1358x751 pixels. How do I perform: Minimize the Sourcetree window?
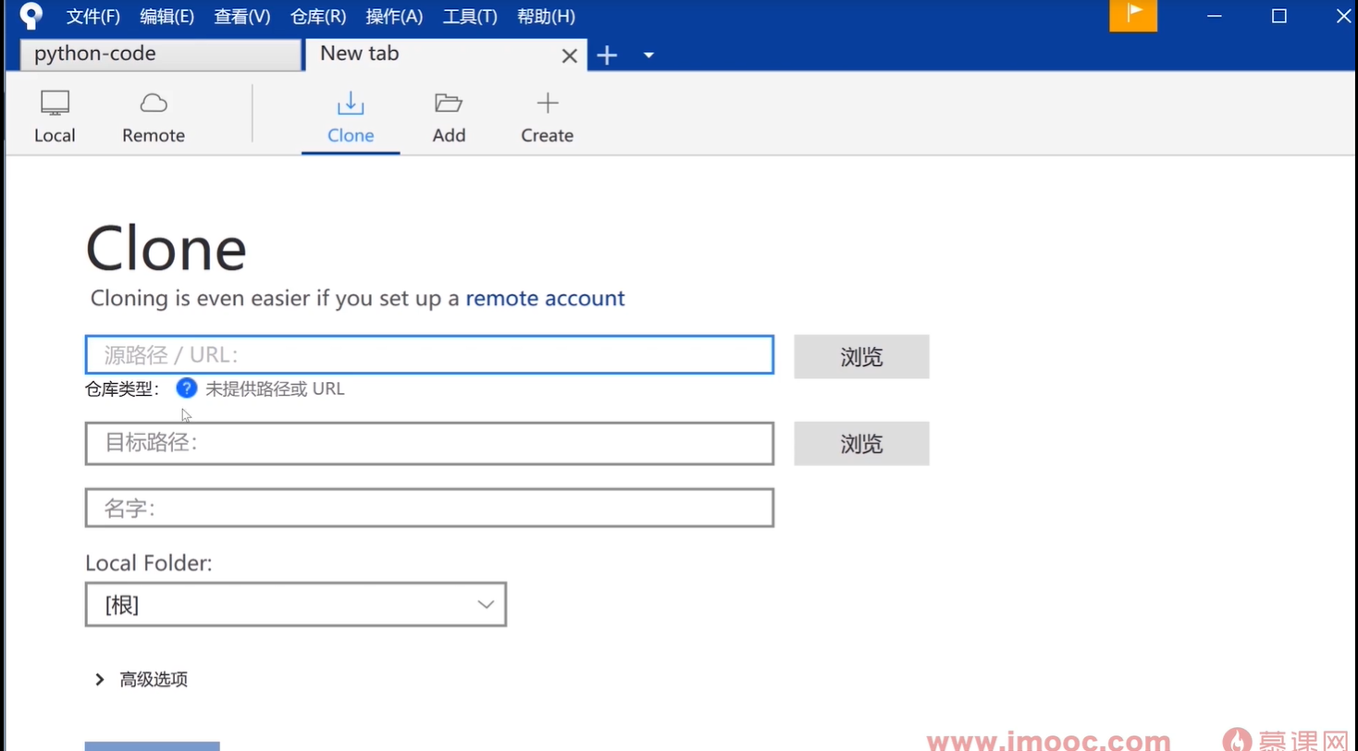point(1214,16)
